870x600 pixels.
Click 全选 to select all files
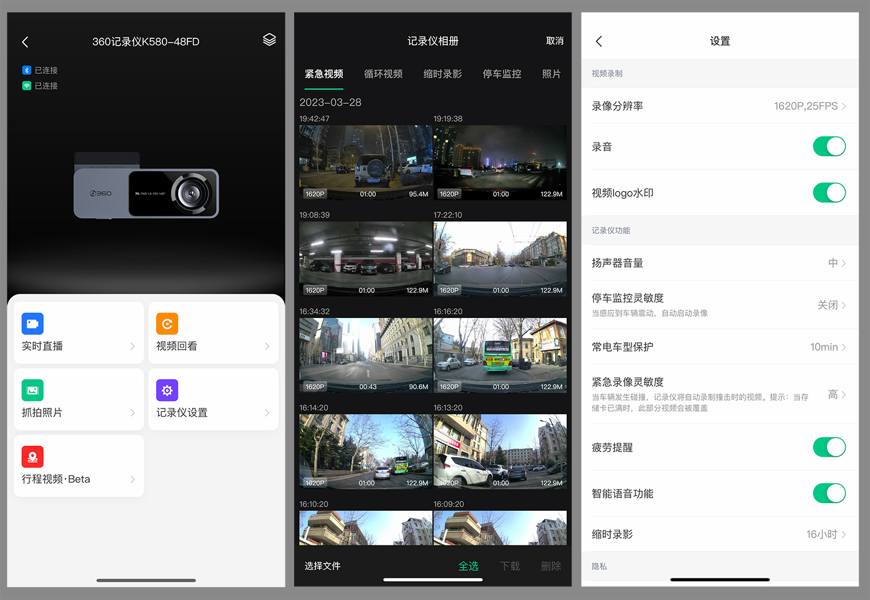pyautogui.click(x=469, y=566)
